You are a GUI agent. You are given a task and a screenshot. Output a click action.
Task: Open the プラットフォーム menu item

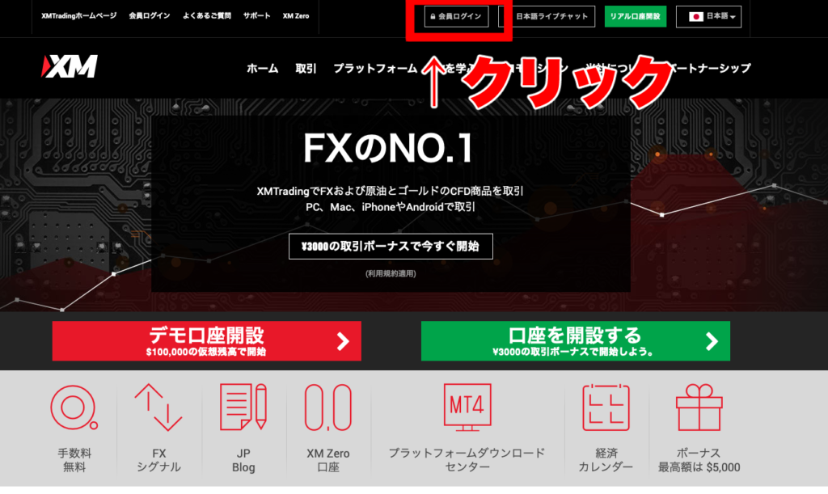tap(375, 68)
